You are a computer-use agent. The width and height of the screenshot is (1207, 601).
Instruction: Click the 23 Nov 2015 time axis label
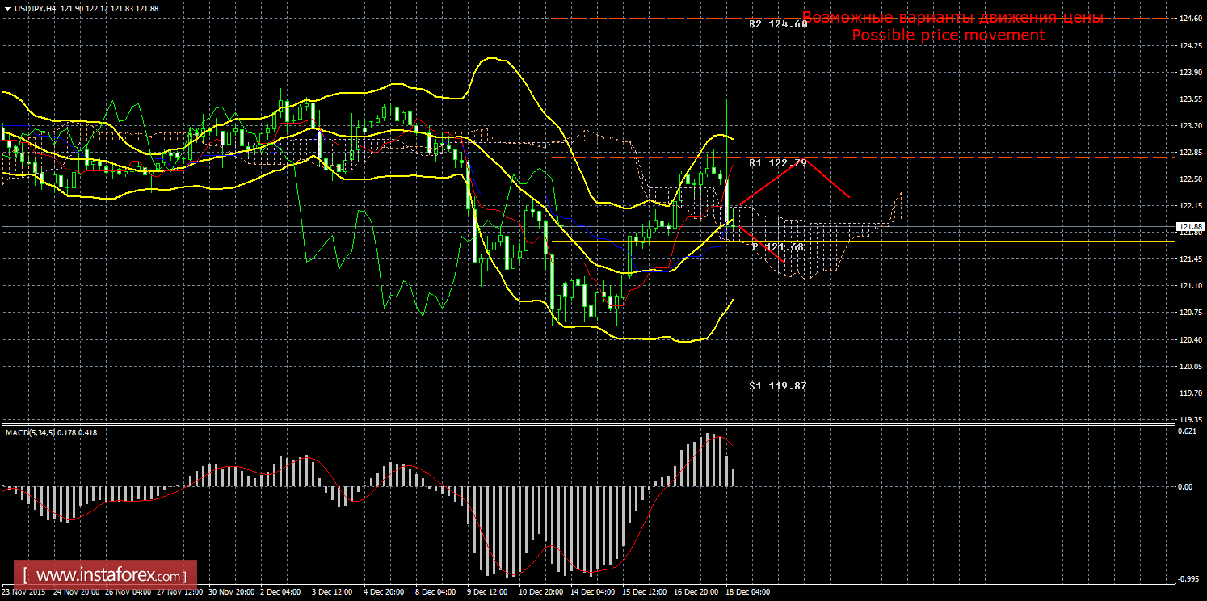point(22,592)
